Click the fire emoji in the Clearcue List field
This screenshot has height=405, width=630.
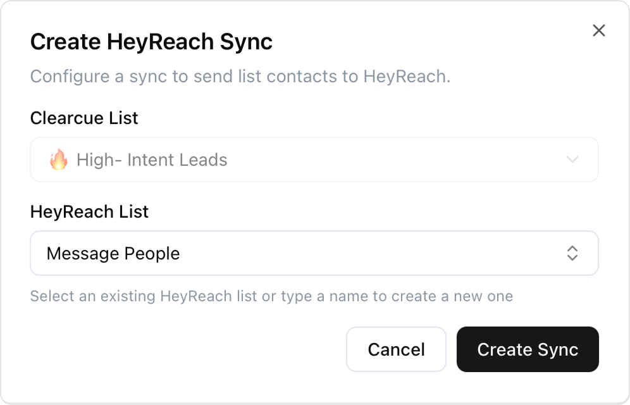59,159
